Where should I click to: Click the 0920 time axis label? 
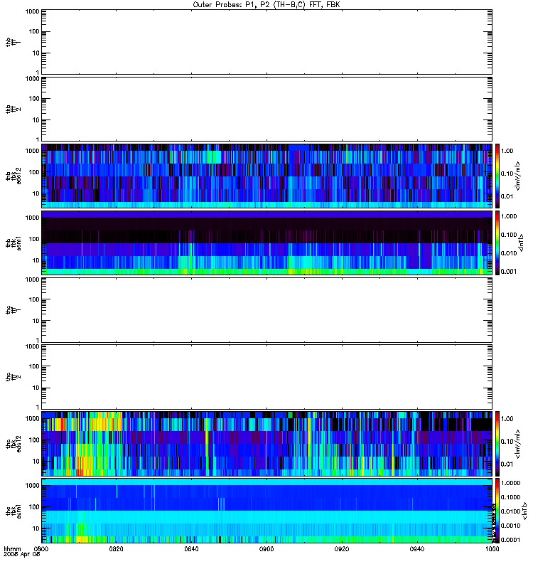pos(342,549)
